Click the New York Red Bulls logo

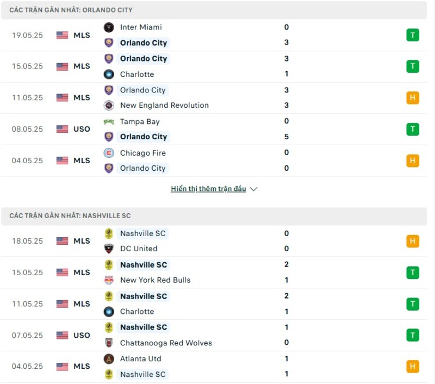pyautogui.click(x=108, y=280)
